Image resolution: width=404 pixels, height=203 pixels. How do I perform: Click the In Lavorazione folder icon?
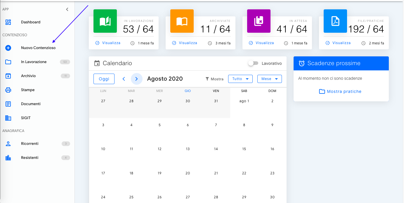pos(8,62)
